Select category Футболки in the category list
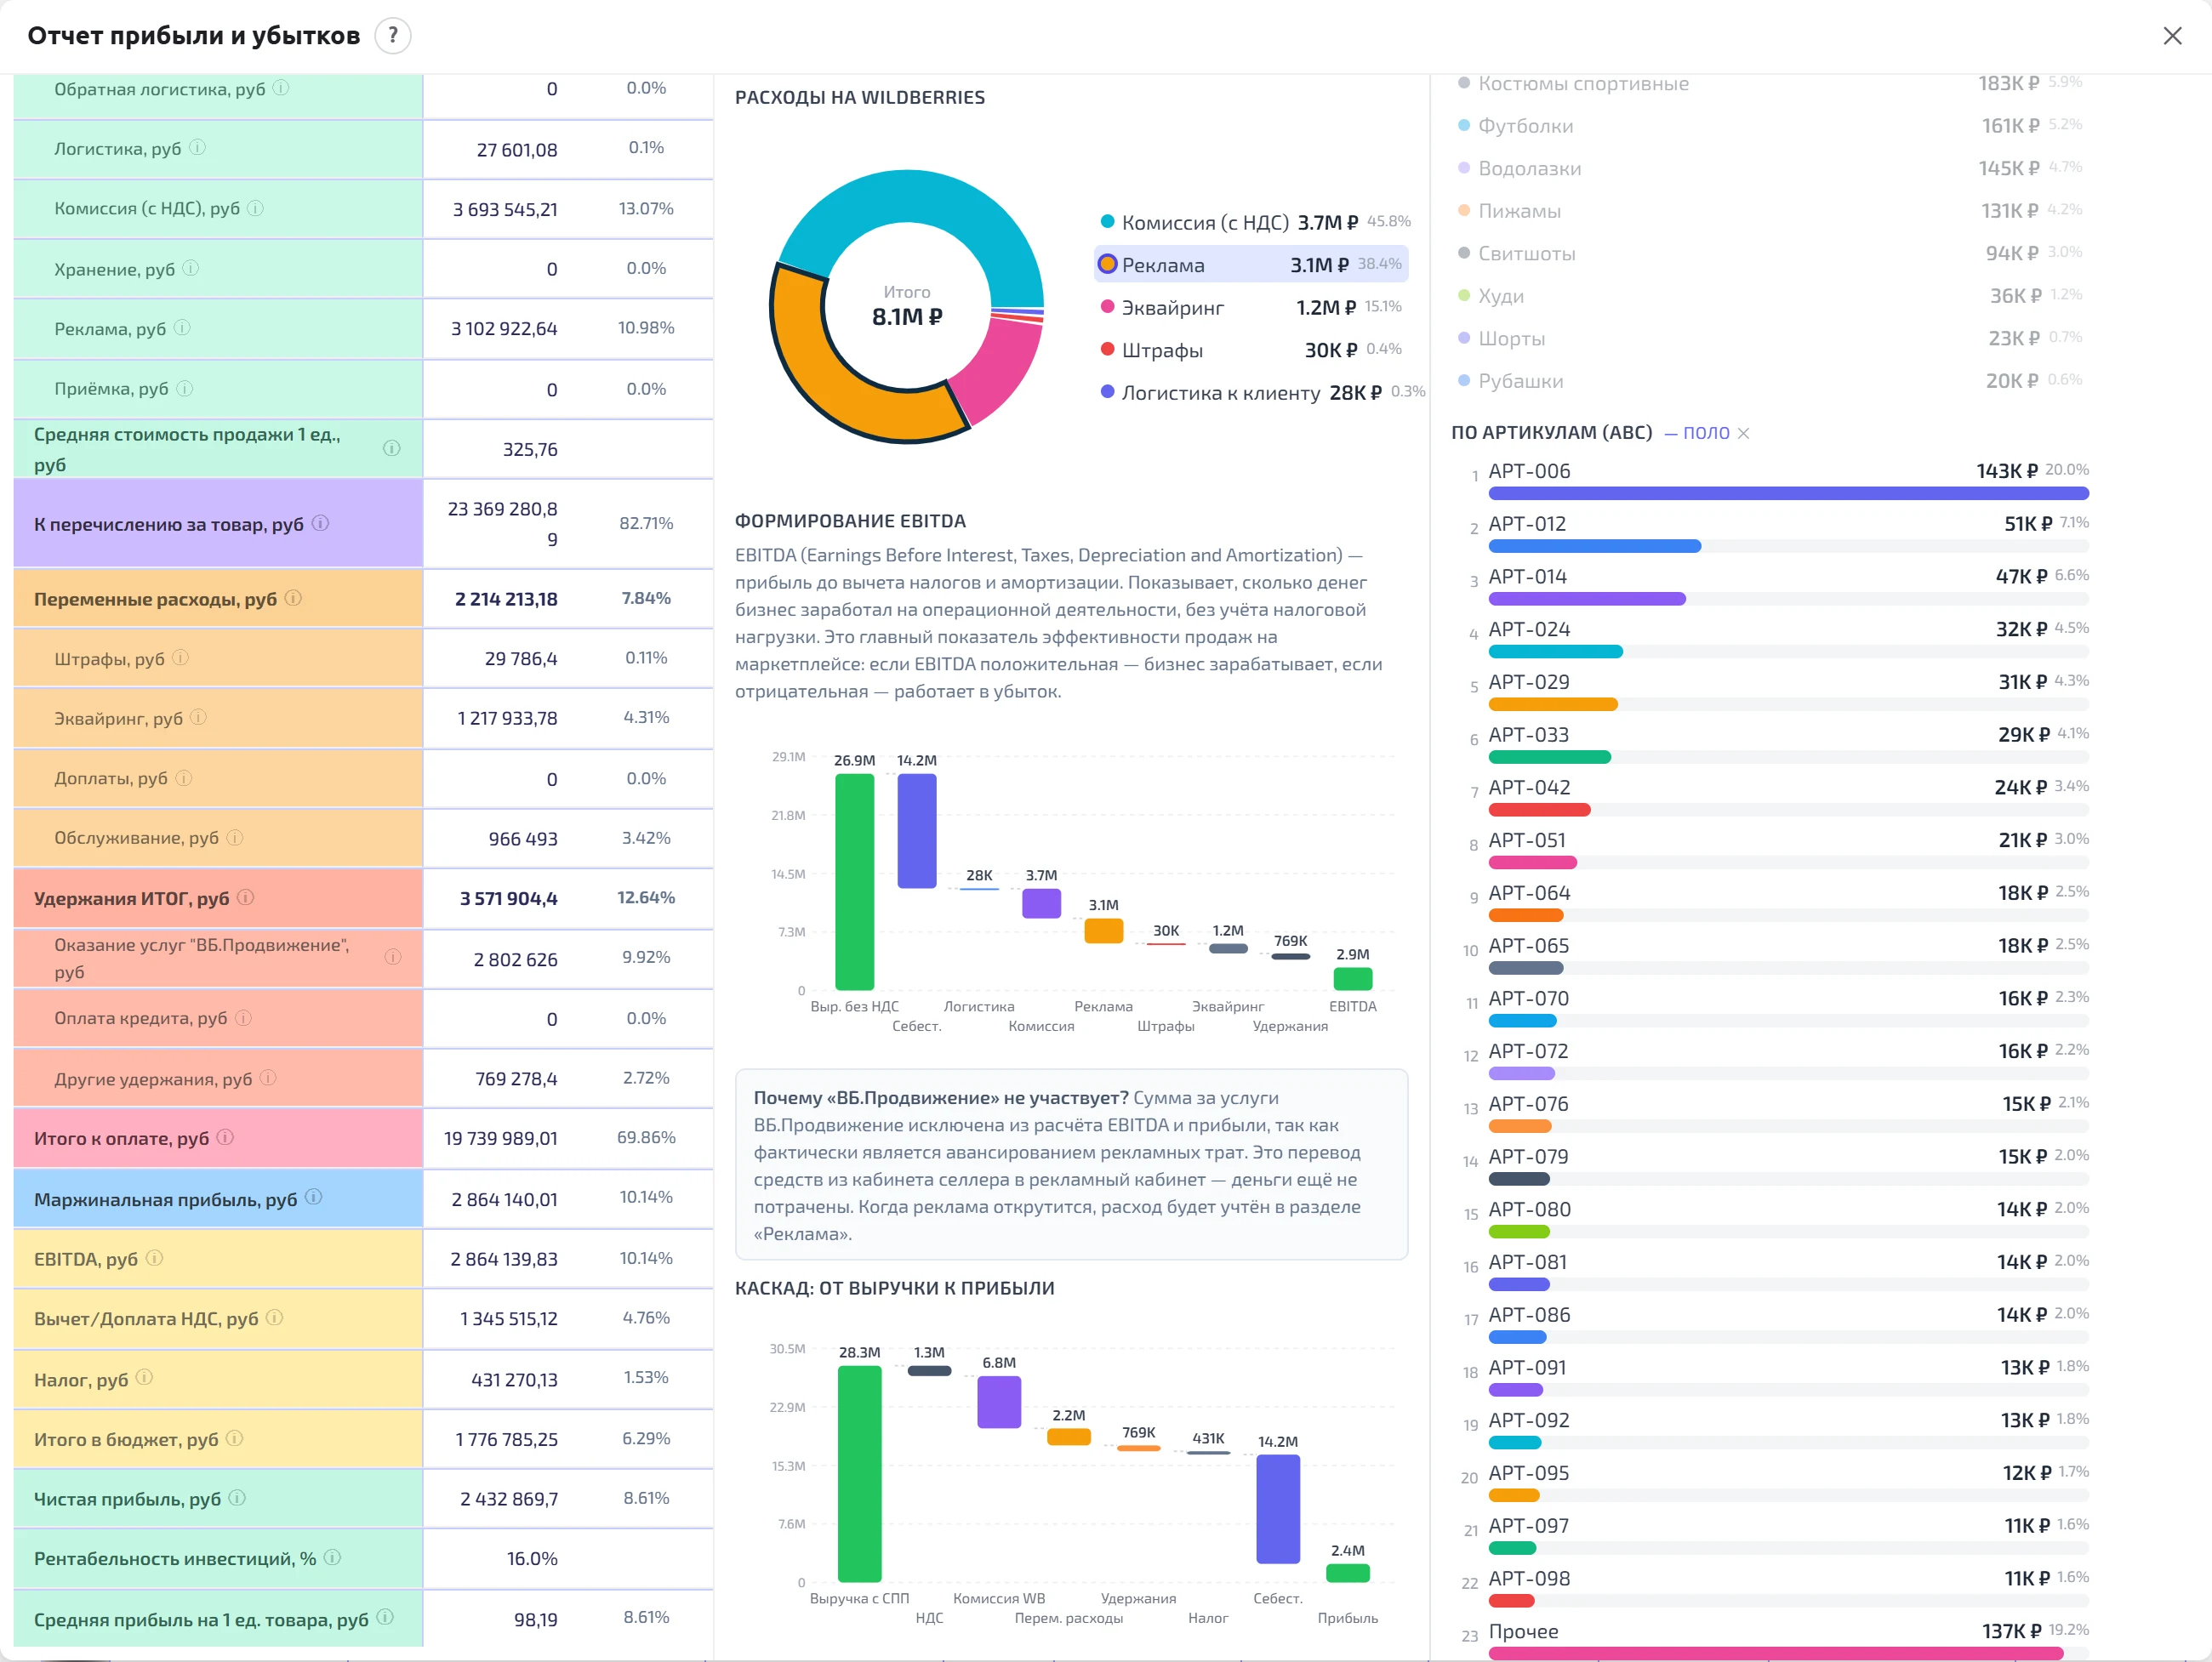The height and width of the screenshot is (1662, 2212). tap(1770, 126)
